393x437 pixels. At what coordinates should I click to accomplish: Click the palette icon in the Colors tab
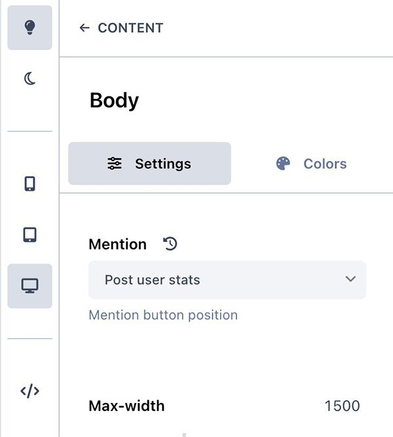pos(283,164)
